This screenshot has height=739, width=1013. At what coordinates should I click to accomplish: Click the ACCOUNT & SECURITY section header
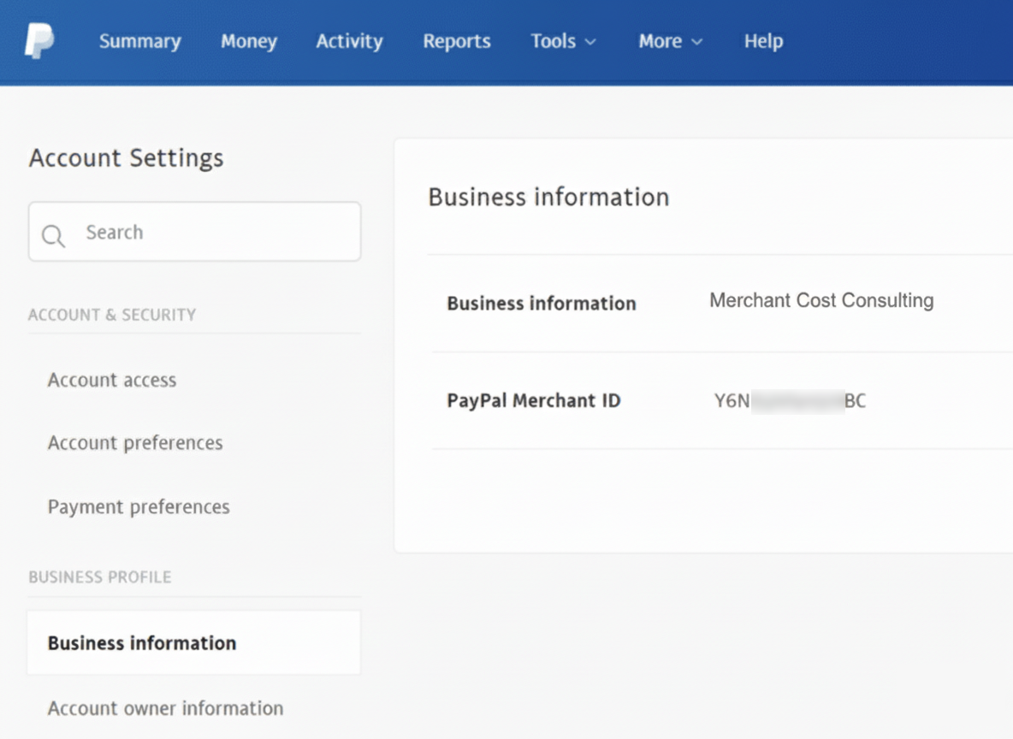tap(111, 315)
